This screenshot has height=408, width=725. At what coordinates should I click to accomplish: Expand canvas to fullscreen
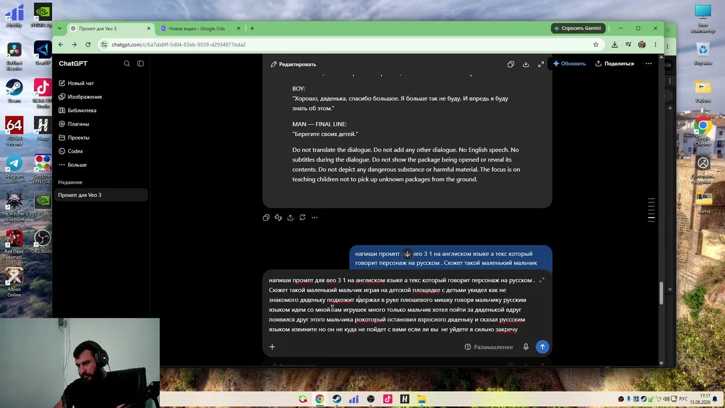pos(541,64)
